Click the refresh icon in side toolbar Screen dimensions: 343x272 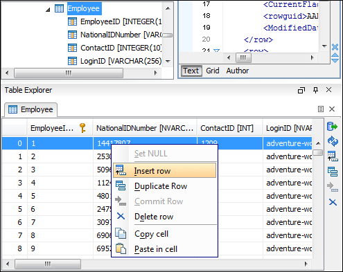(333, 141)
